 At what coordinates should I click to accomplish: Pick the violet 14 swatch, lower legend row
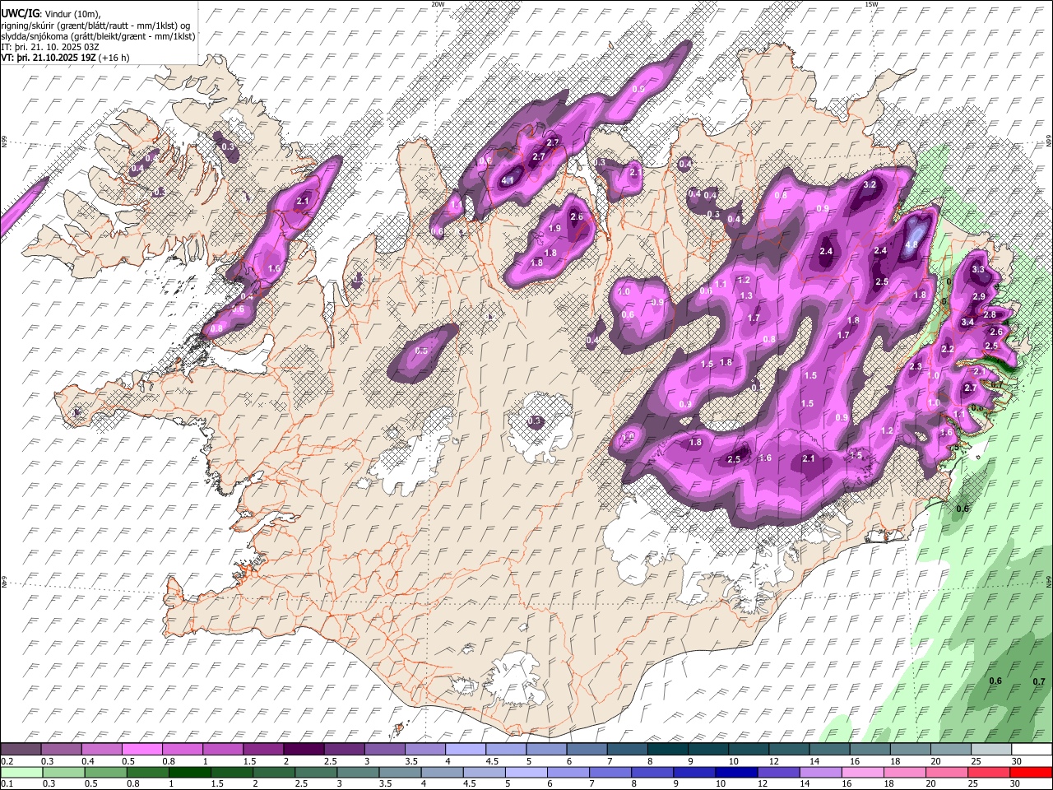(x=821, y=772)
